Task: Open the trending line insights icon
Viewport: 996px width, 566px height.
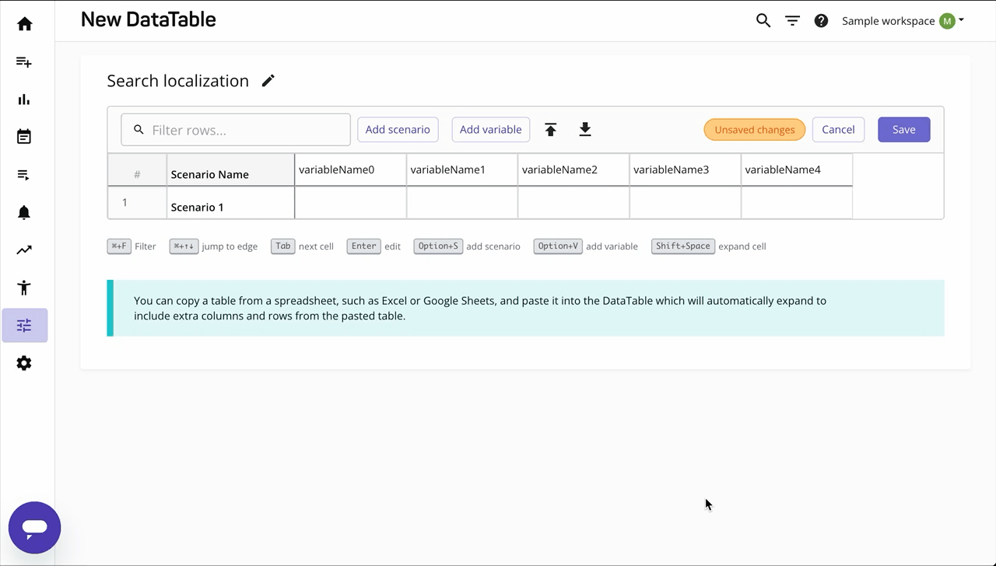Action: [25, 250]
